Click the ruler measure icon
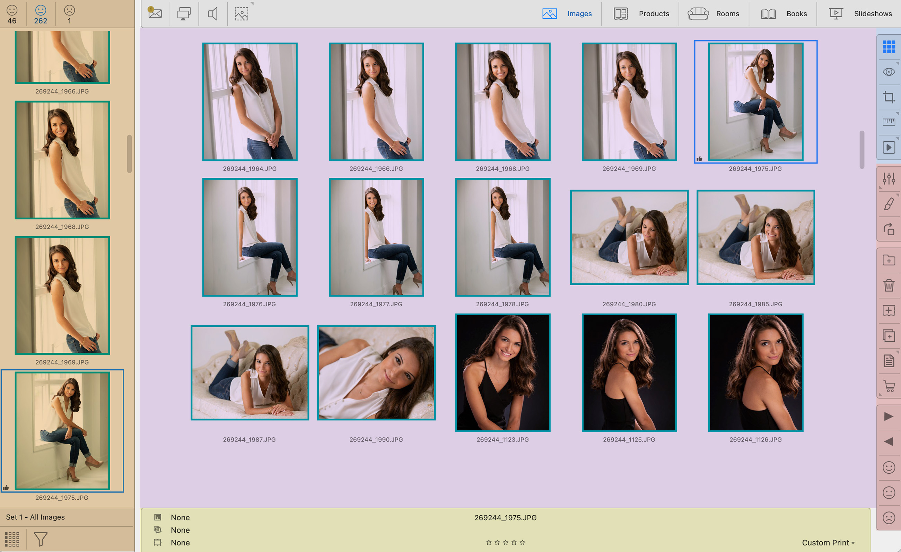 [889, 122]
